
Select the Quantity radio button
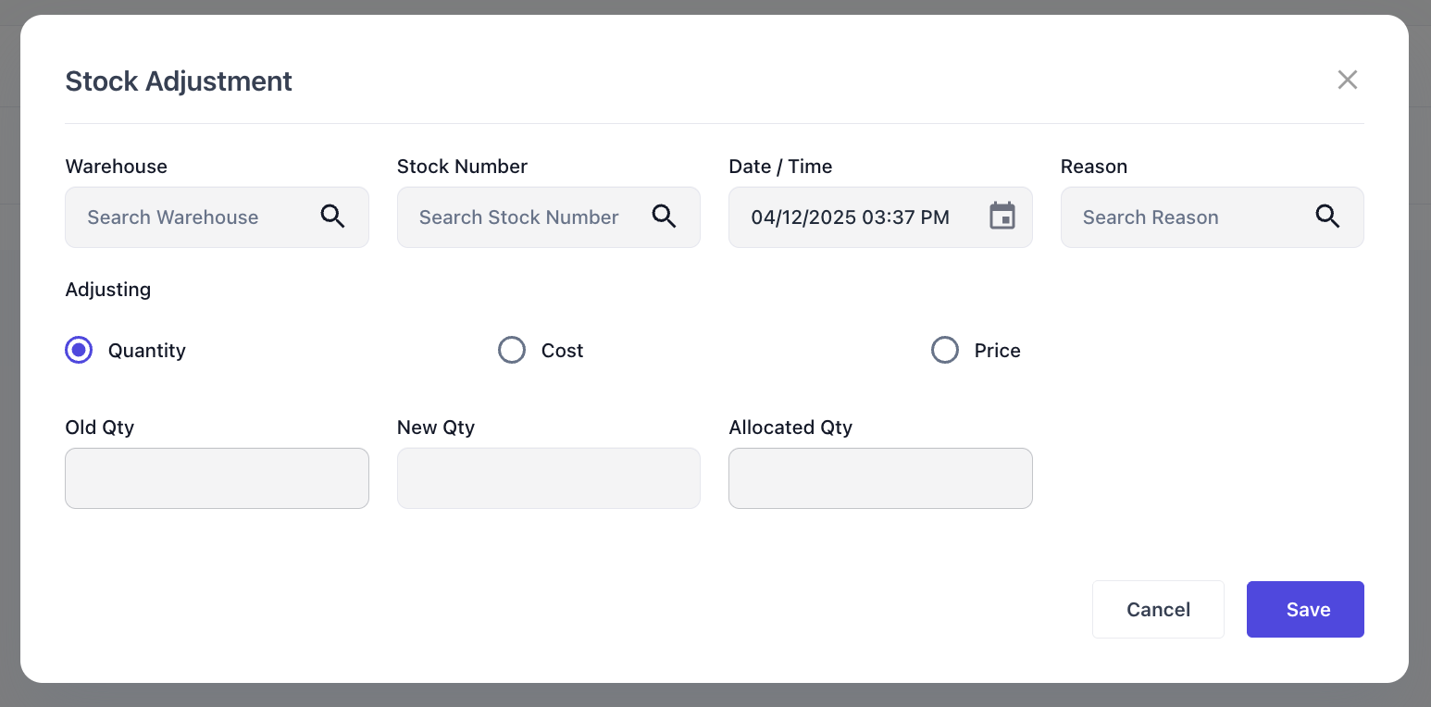tap(79, 350)
